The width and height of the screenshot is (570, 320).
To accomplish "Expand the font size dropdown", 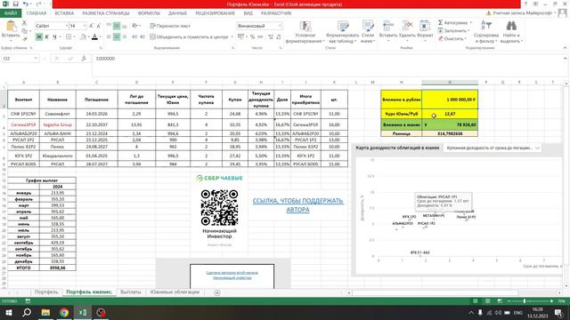I will click(85, 26).
